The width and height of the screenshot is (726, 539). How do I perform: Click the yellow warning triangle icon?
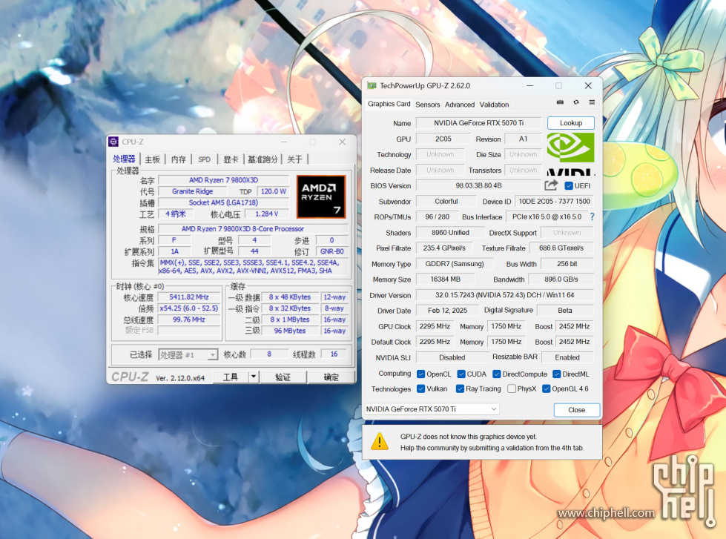[380, 441]
